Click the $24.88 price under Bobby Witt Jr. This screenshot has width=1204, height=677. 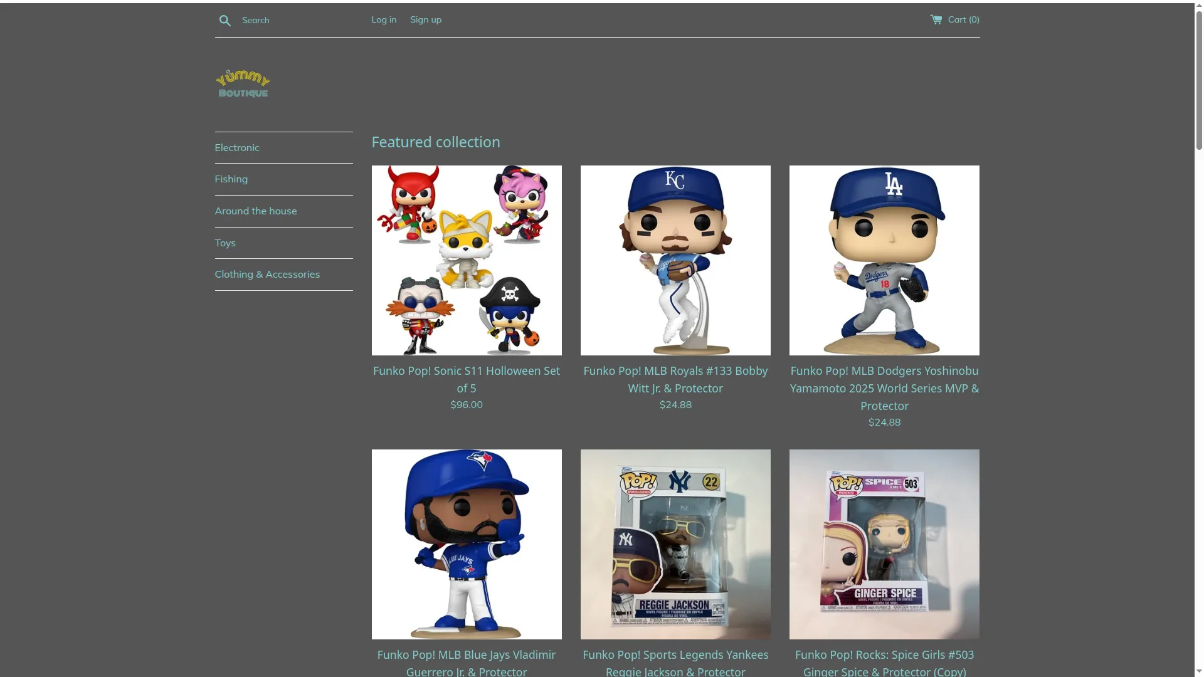coord(675,405)
